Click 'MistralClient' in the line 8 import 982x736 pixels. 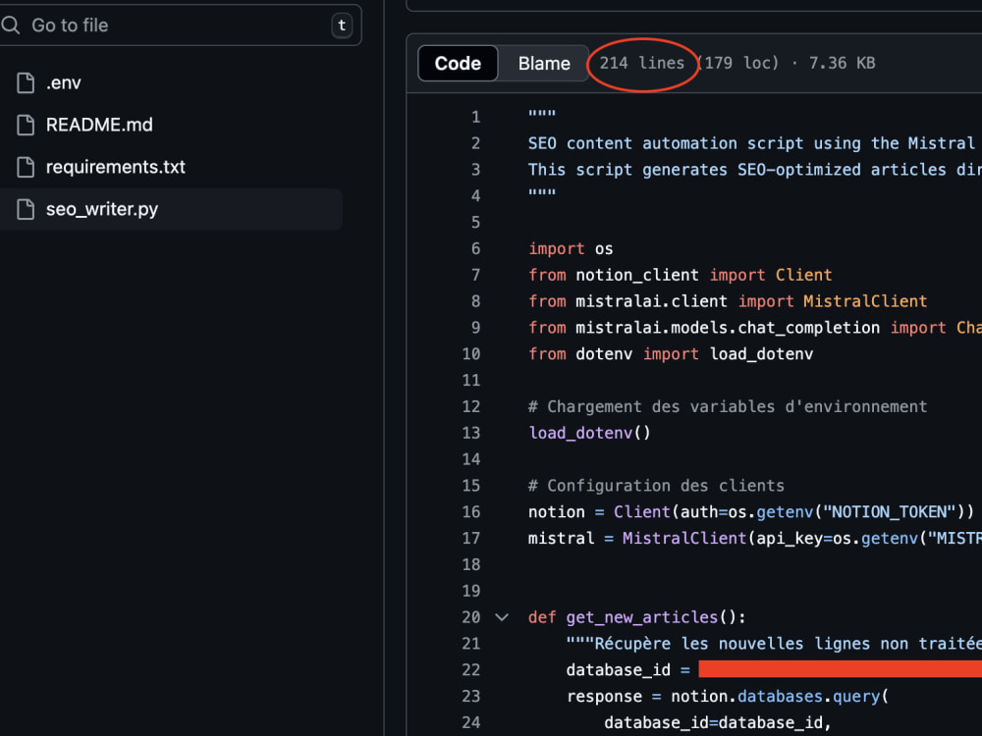(x=865, y=301)
